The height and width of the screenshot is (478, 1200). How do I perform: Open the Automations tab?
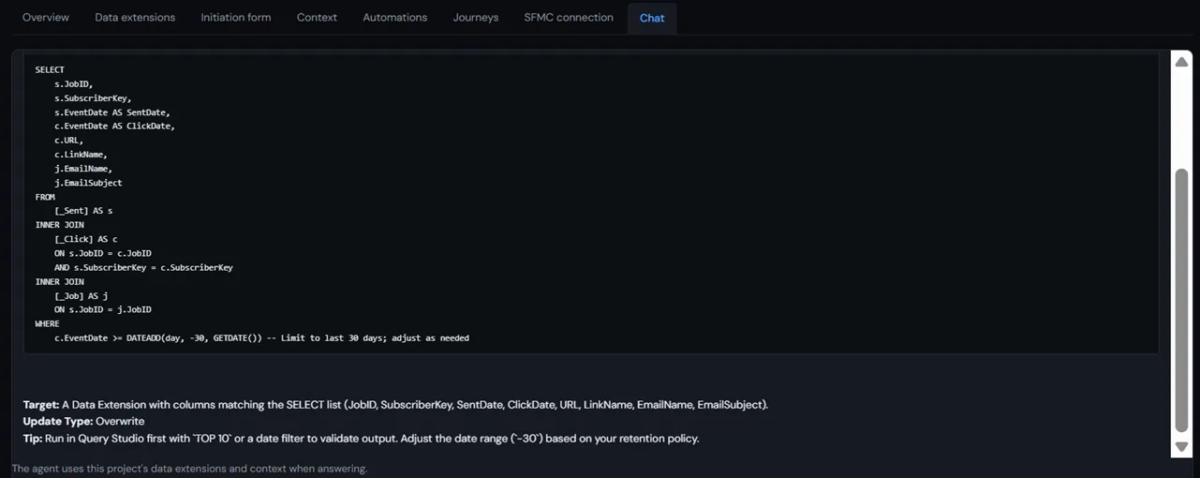395,18
